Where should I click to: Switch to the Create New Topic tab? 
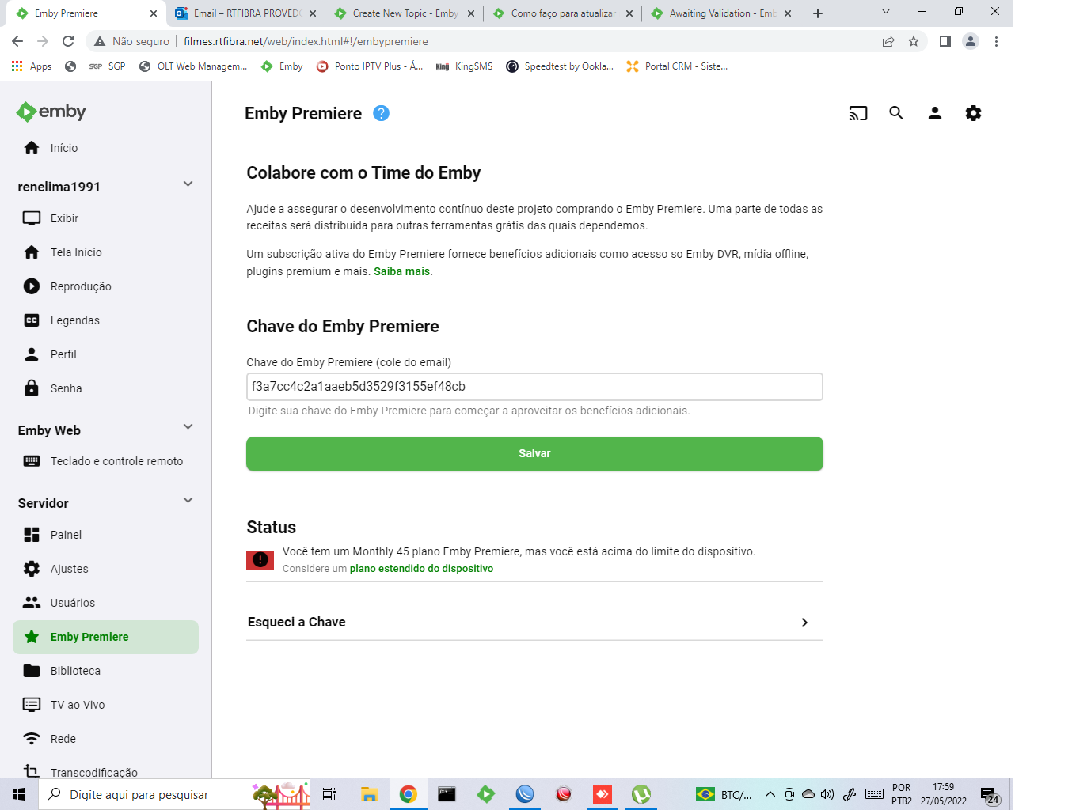point(404,13)
